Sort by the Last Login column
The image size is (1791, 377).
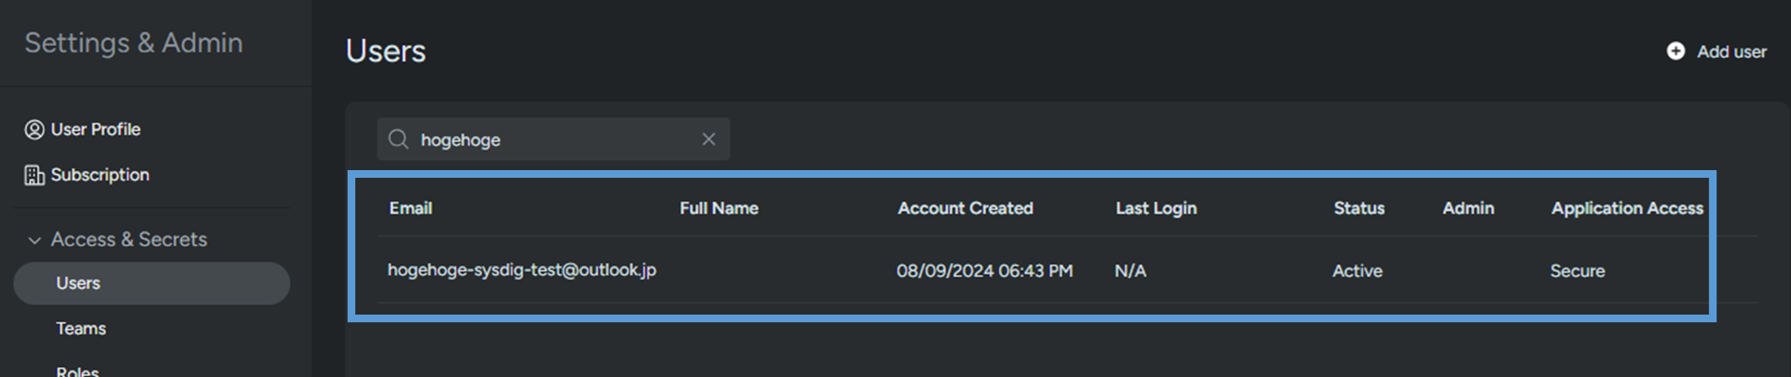coord(1156,209)
